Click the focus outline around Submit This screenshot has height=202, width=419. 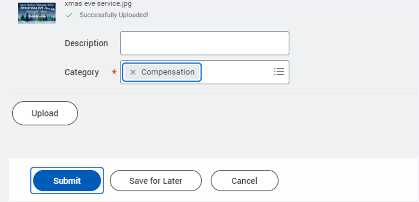67,168
